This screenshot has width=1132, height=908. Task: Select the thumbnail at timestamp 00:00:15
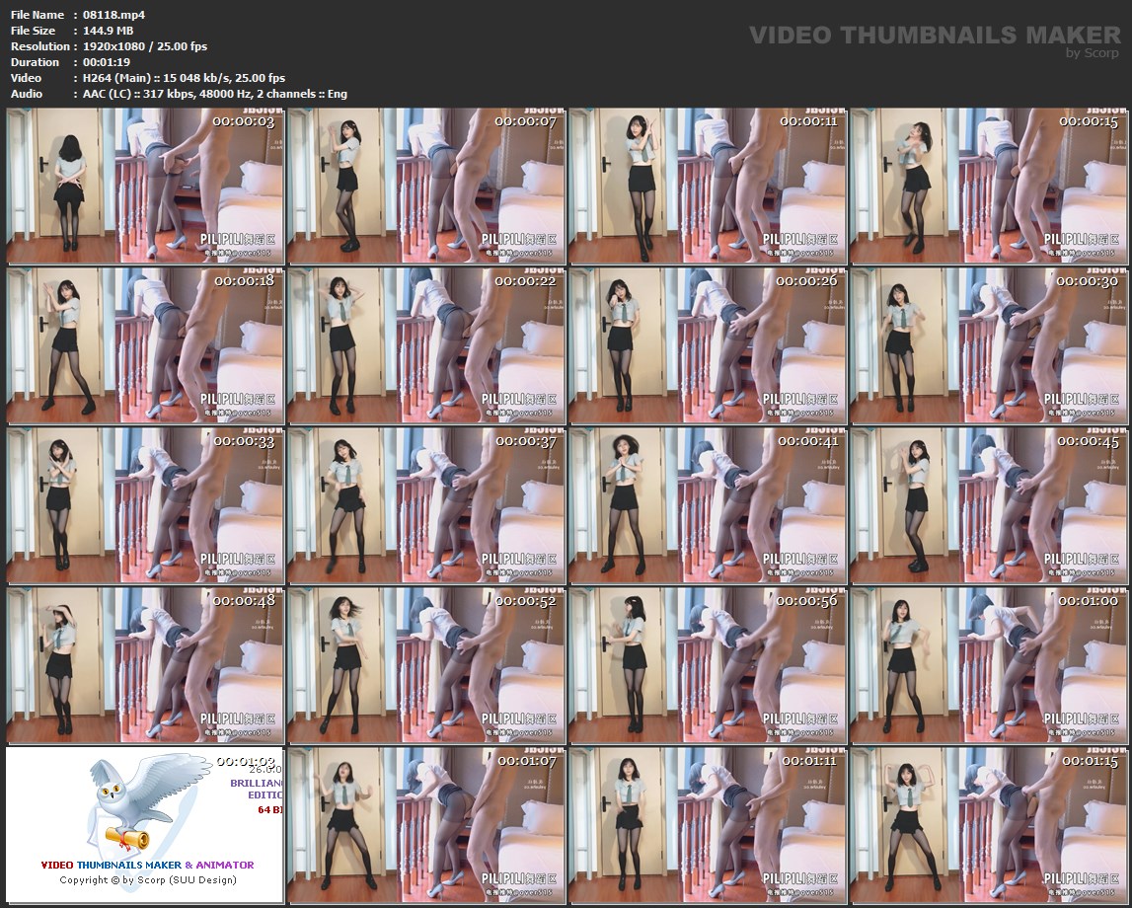[x=988, y=187]
